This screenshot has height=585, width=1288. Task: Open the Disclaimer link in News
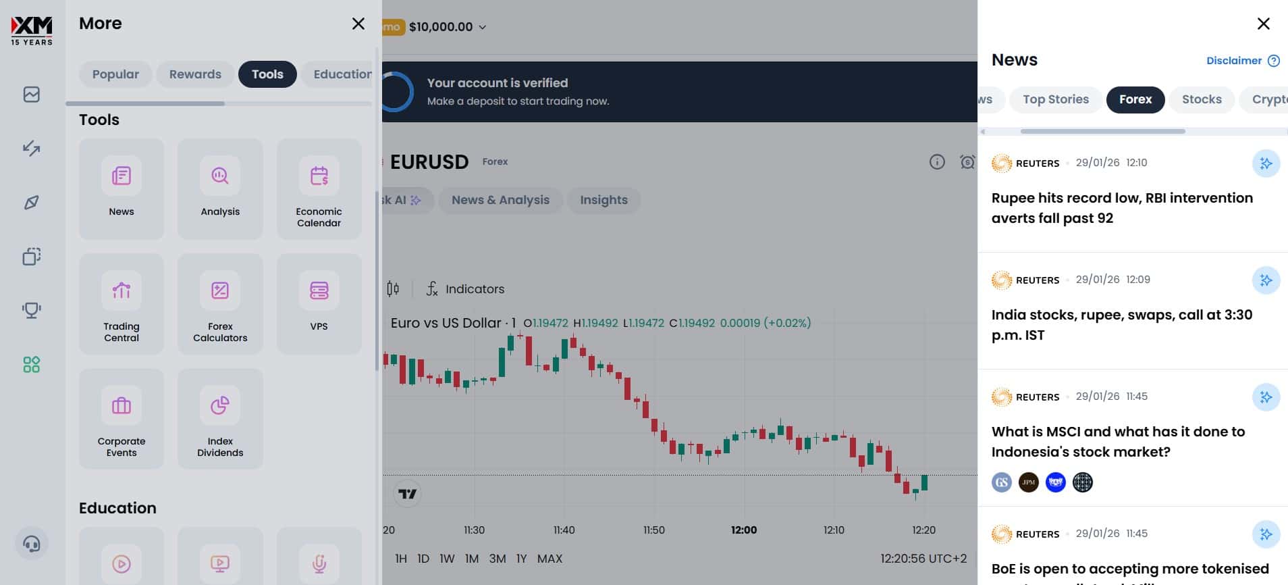pos(1234,61)
